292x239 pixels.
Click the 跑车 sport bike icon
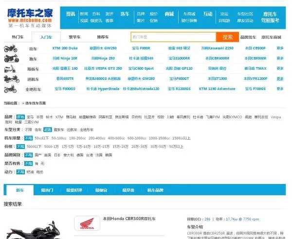point(11,58)
